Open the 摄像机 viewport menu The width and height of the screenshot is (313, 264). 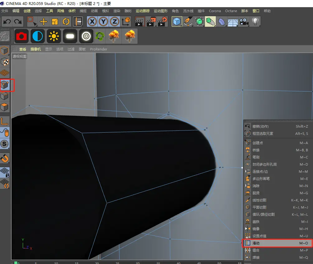pos(36,49)
